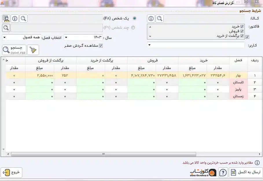The image size is (263, 181).
Task: Click the فروش group header
Action: click(153, 61)
